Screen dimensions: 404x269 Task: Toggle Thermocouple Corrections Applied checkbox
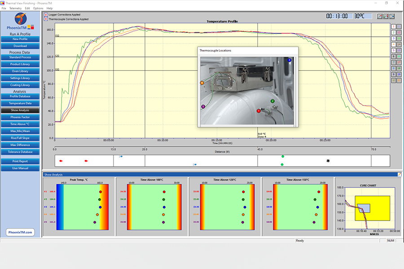click(46, 19)
